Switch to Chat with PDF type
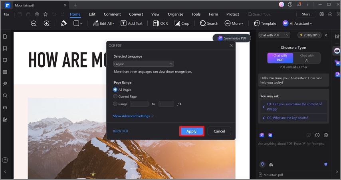 click(280, 58)
